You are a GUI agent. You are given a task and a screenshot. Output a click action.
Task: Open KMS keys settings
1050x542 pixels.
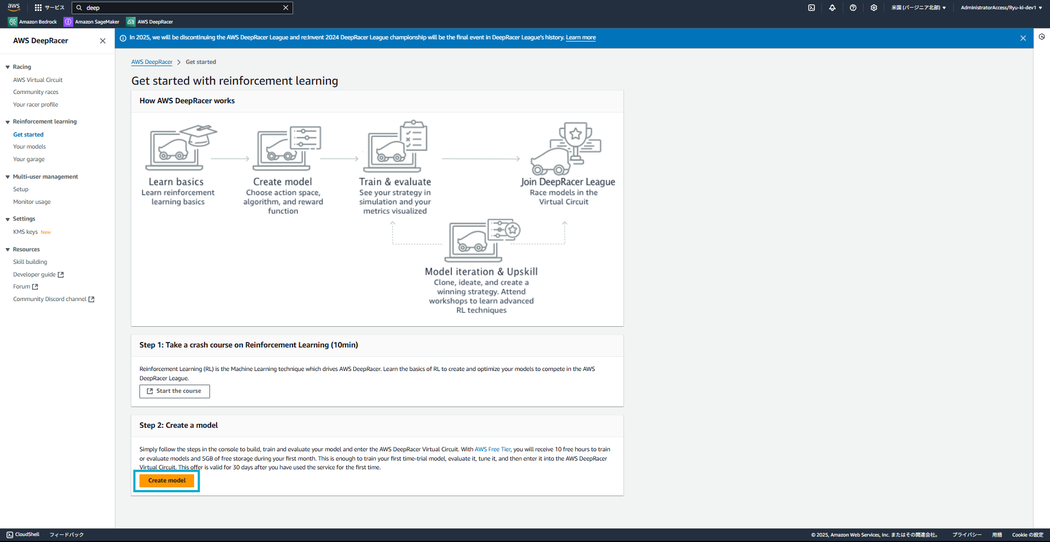pos(25,232)
